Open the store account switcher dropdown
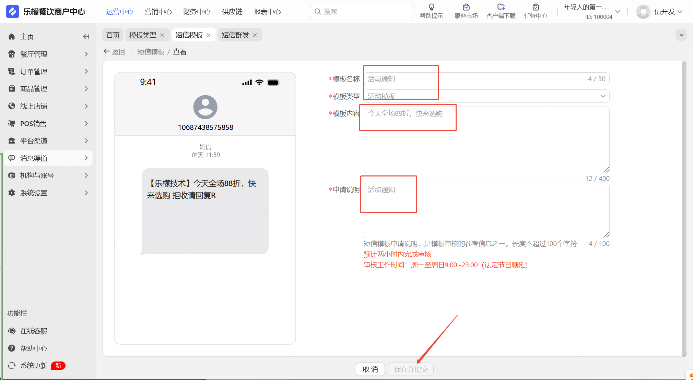The height and width of the screenshot is (380, 693). coord(618,12)
